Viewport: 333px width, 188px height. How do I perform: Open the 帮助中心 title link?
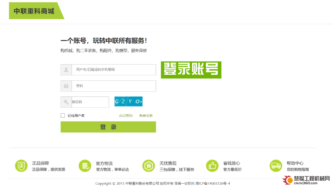(x=295, y=163)
